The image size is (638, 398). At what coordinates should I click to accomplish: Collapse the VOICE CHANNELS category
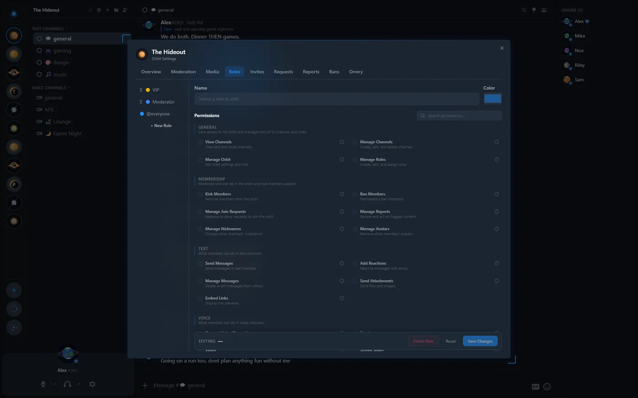click(x=51, y=88)
